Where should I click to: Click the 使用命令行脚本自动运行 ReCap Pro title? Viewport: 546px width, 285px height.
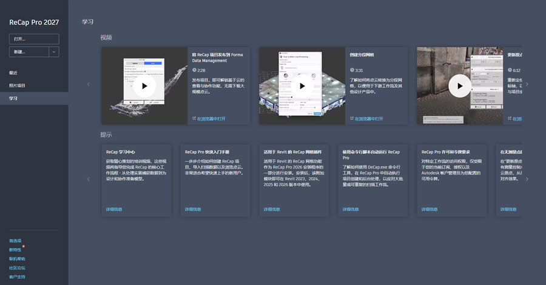[371, 155]
